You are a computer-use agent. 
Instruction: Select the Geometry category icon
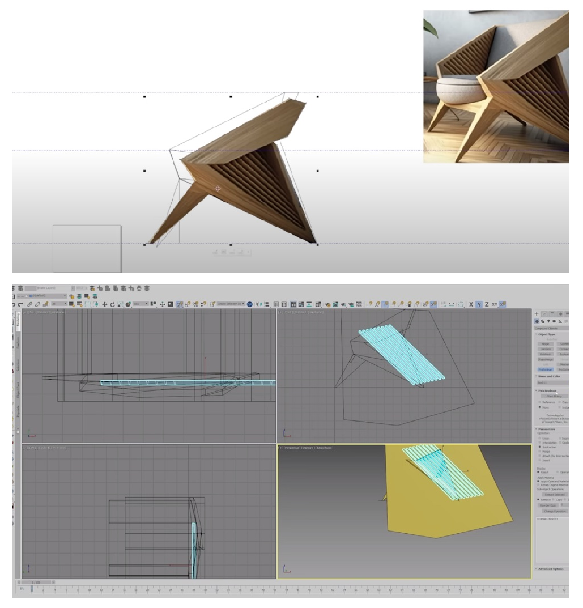(x=537, y=321)
